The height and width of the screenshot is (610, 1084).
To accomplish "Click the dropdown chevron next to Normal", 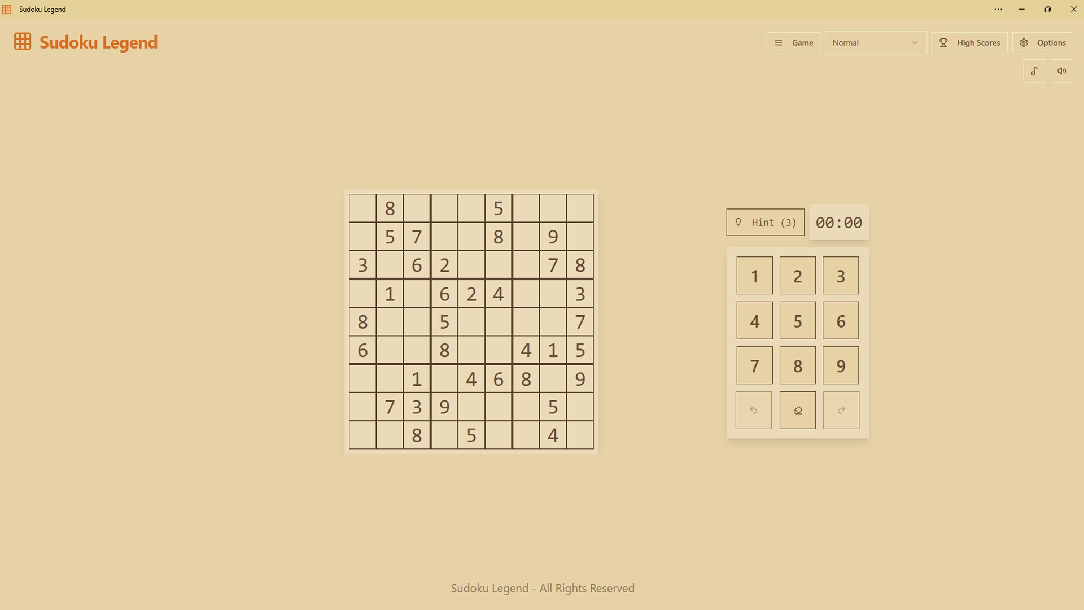I will 915,43.
